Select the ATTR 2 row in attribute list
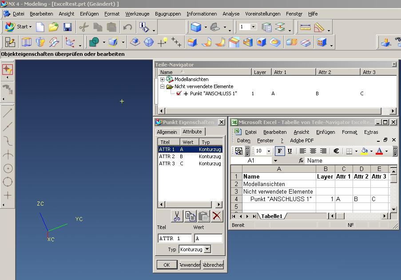The image size is (401, 280). pos(190,156)
